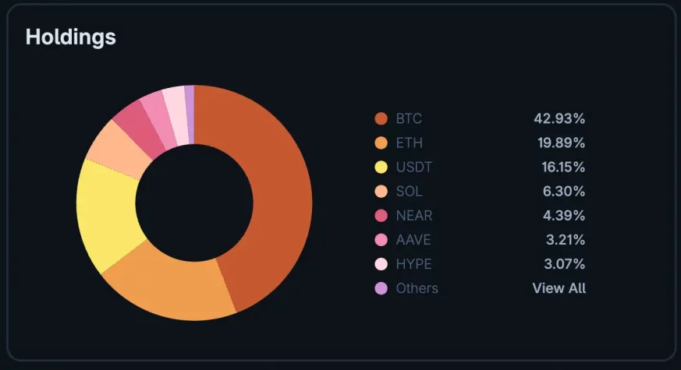681x370 pixels.
Task: Click the SOL legend color dot
Action: pos(381,192)
